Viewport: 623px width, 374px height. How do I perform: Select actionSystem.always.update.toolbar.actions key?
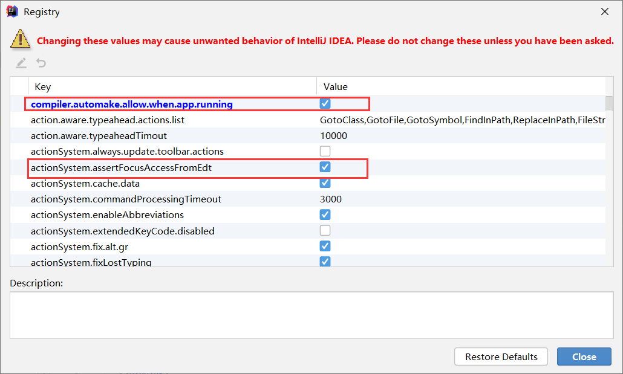pos(127,152)
